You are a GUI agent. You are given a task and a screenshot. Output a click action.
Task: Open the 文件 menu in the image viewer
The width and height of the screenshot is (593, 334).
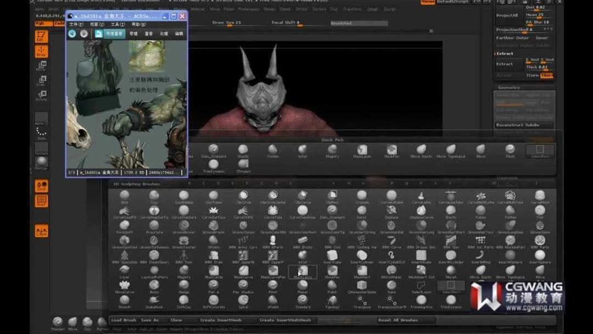tap(74, 23)
